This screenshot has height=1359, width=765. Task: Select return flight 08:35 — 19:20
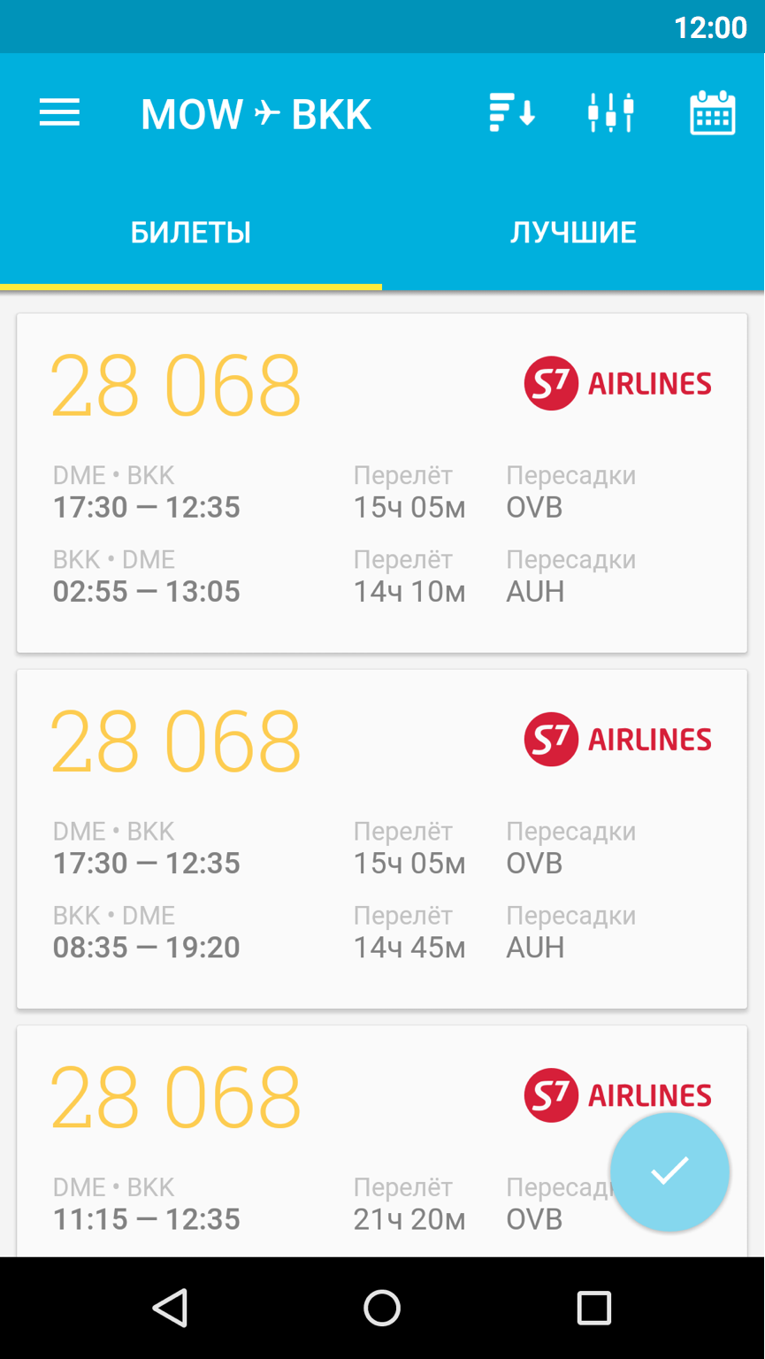coord(147,947)
